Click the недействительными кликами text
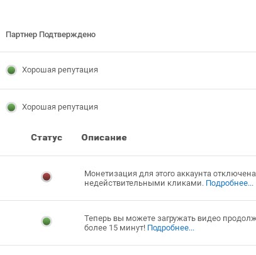Viewport: 256px width, 255px height. coord(144,183)
